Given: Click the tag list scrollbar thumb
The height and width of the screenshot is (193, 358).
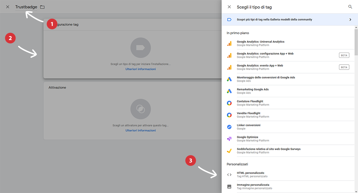Looking at the screenshot, I should (x=356, y=42).
